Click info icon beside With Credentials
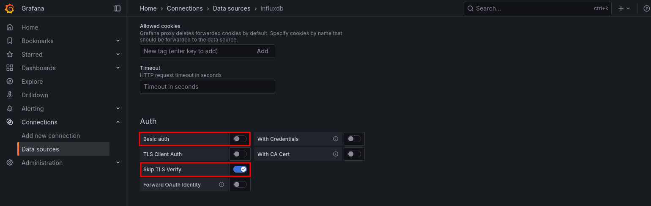This screenshot has height=206, width=651. pos(336,139)
